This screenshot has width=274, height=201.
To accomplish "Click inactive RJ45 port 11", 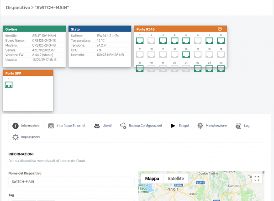I will 163,54.
